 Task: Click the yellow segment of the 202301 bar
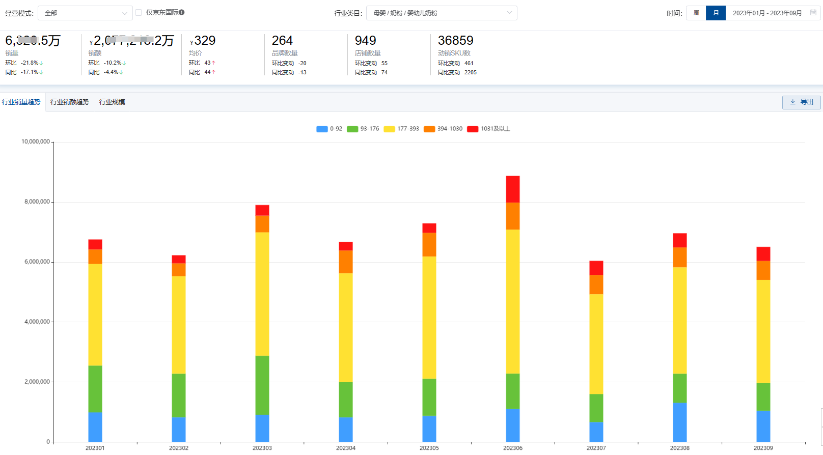coord(95,315)
